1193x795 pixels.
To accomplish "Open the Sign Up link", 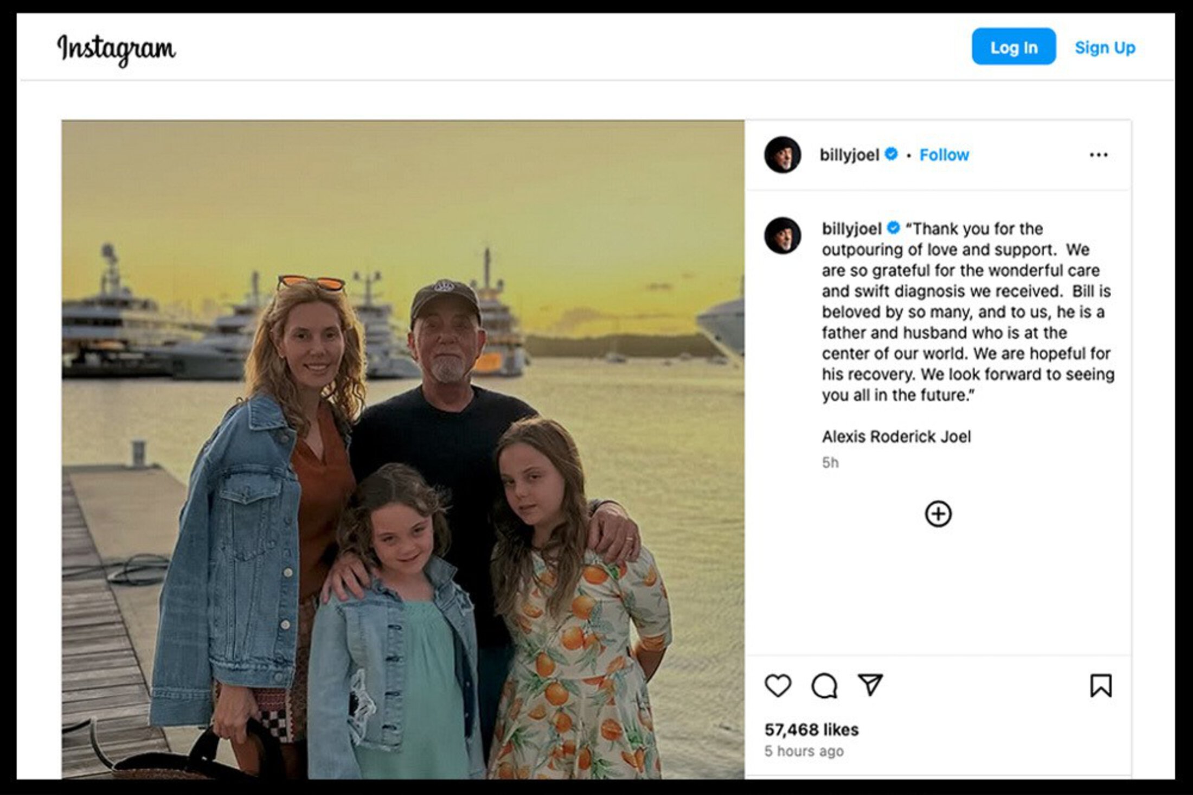I will pos(1105,48).
